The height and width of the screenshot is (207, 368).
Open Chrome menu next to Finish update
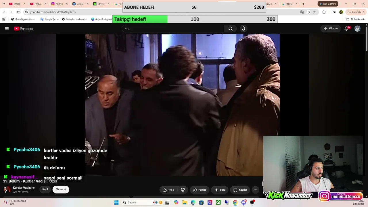pyautogui.click(x=364, y=12)
